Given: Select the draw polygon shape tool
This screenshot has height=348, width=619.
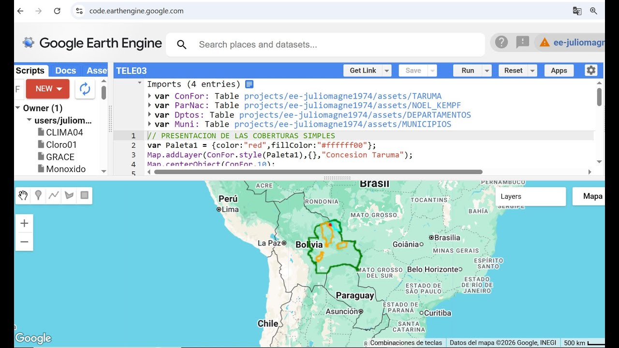Looking at the screenshot, I should [69, 195].
